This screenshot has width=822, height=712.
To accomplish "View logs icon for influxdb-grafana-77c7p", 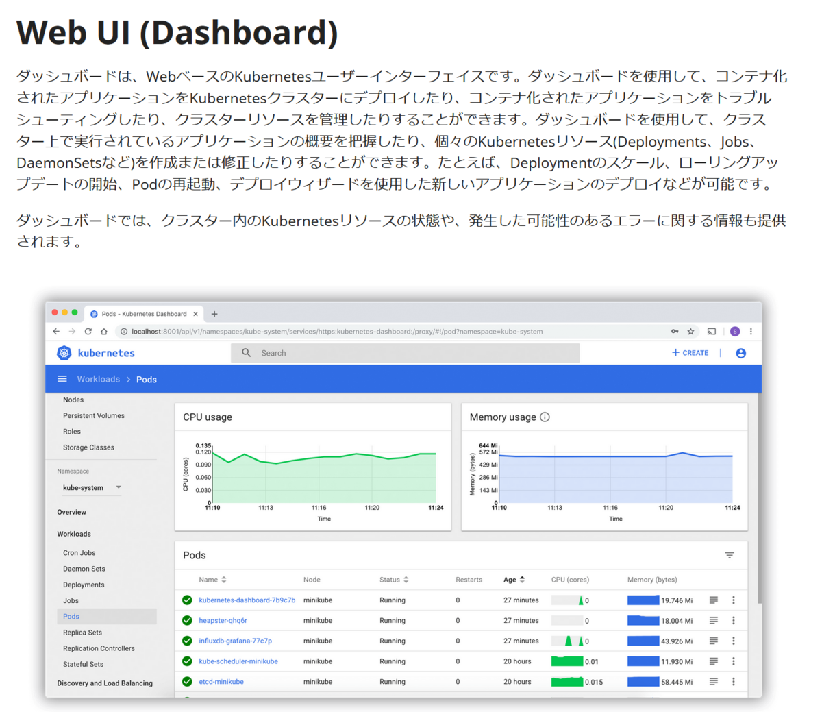I will [713, 641].
